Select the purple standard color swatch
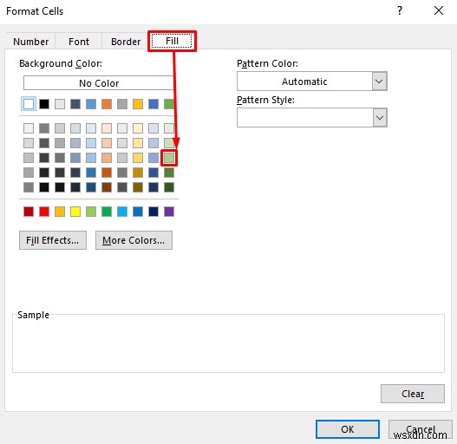 click(x=169, y=212)
